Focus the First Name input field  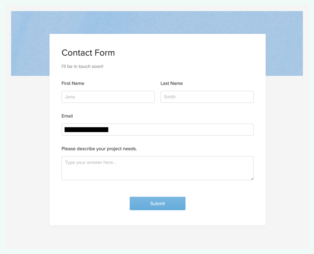(x=108, y=97)
